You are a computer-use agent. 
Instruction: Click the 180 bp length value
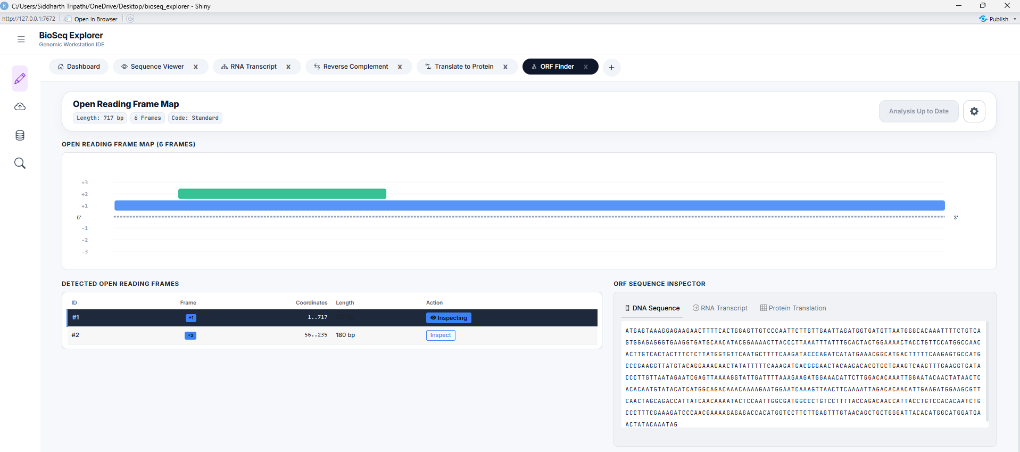click(345, 335)
